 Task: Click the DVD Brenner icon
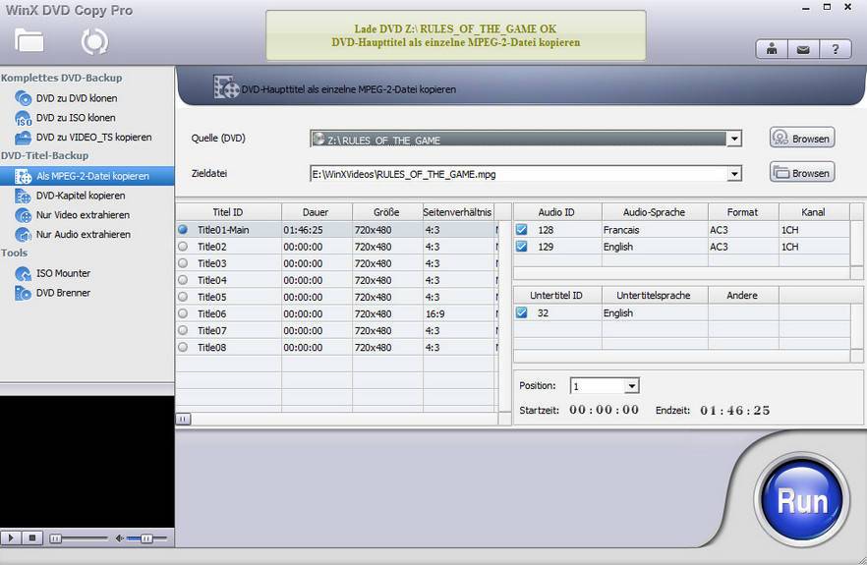coord(24,293)
